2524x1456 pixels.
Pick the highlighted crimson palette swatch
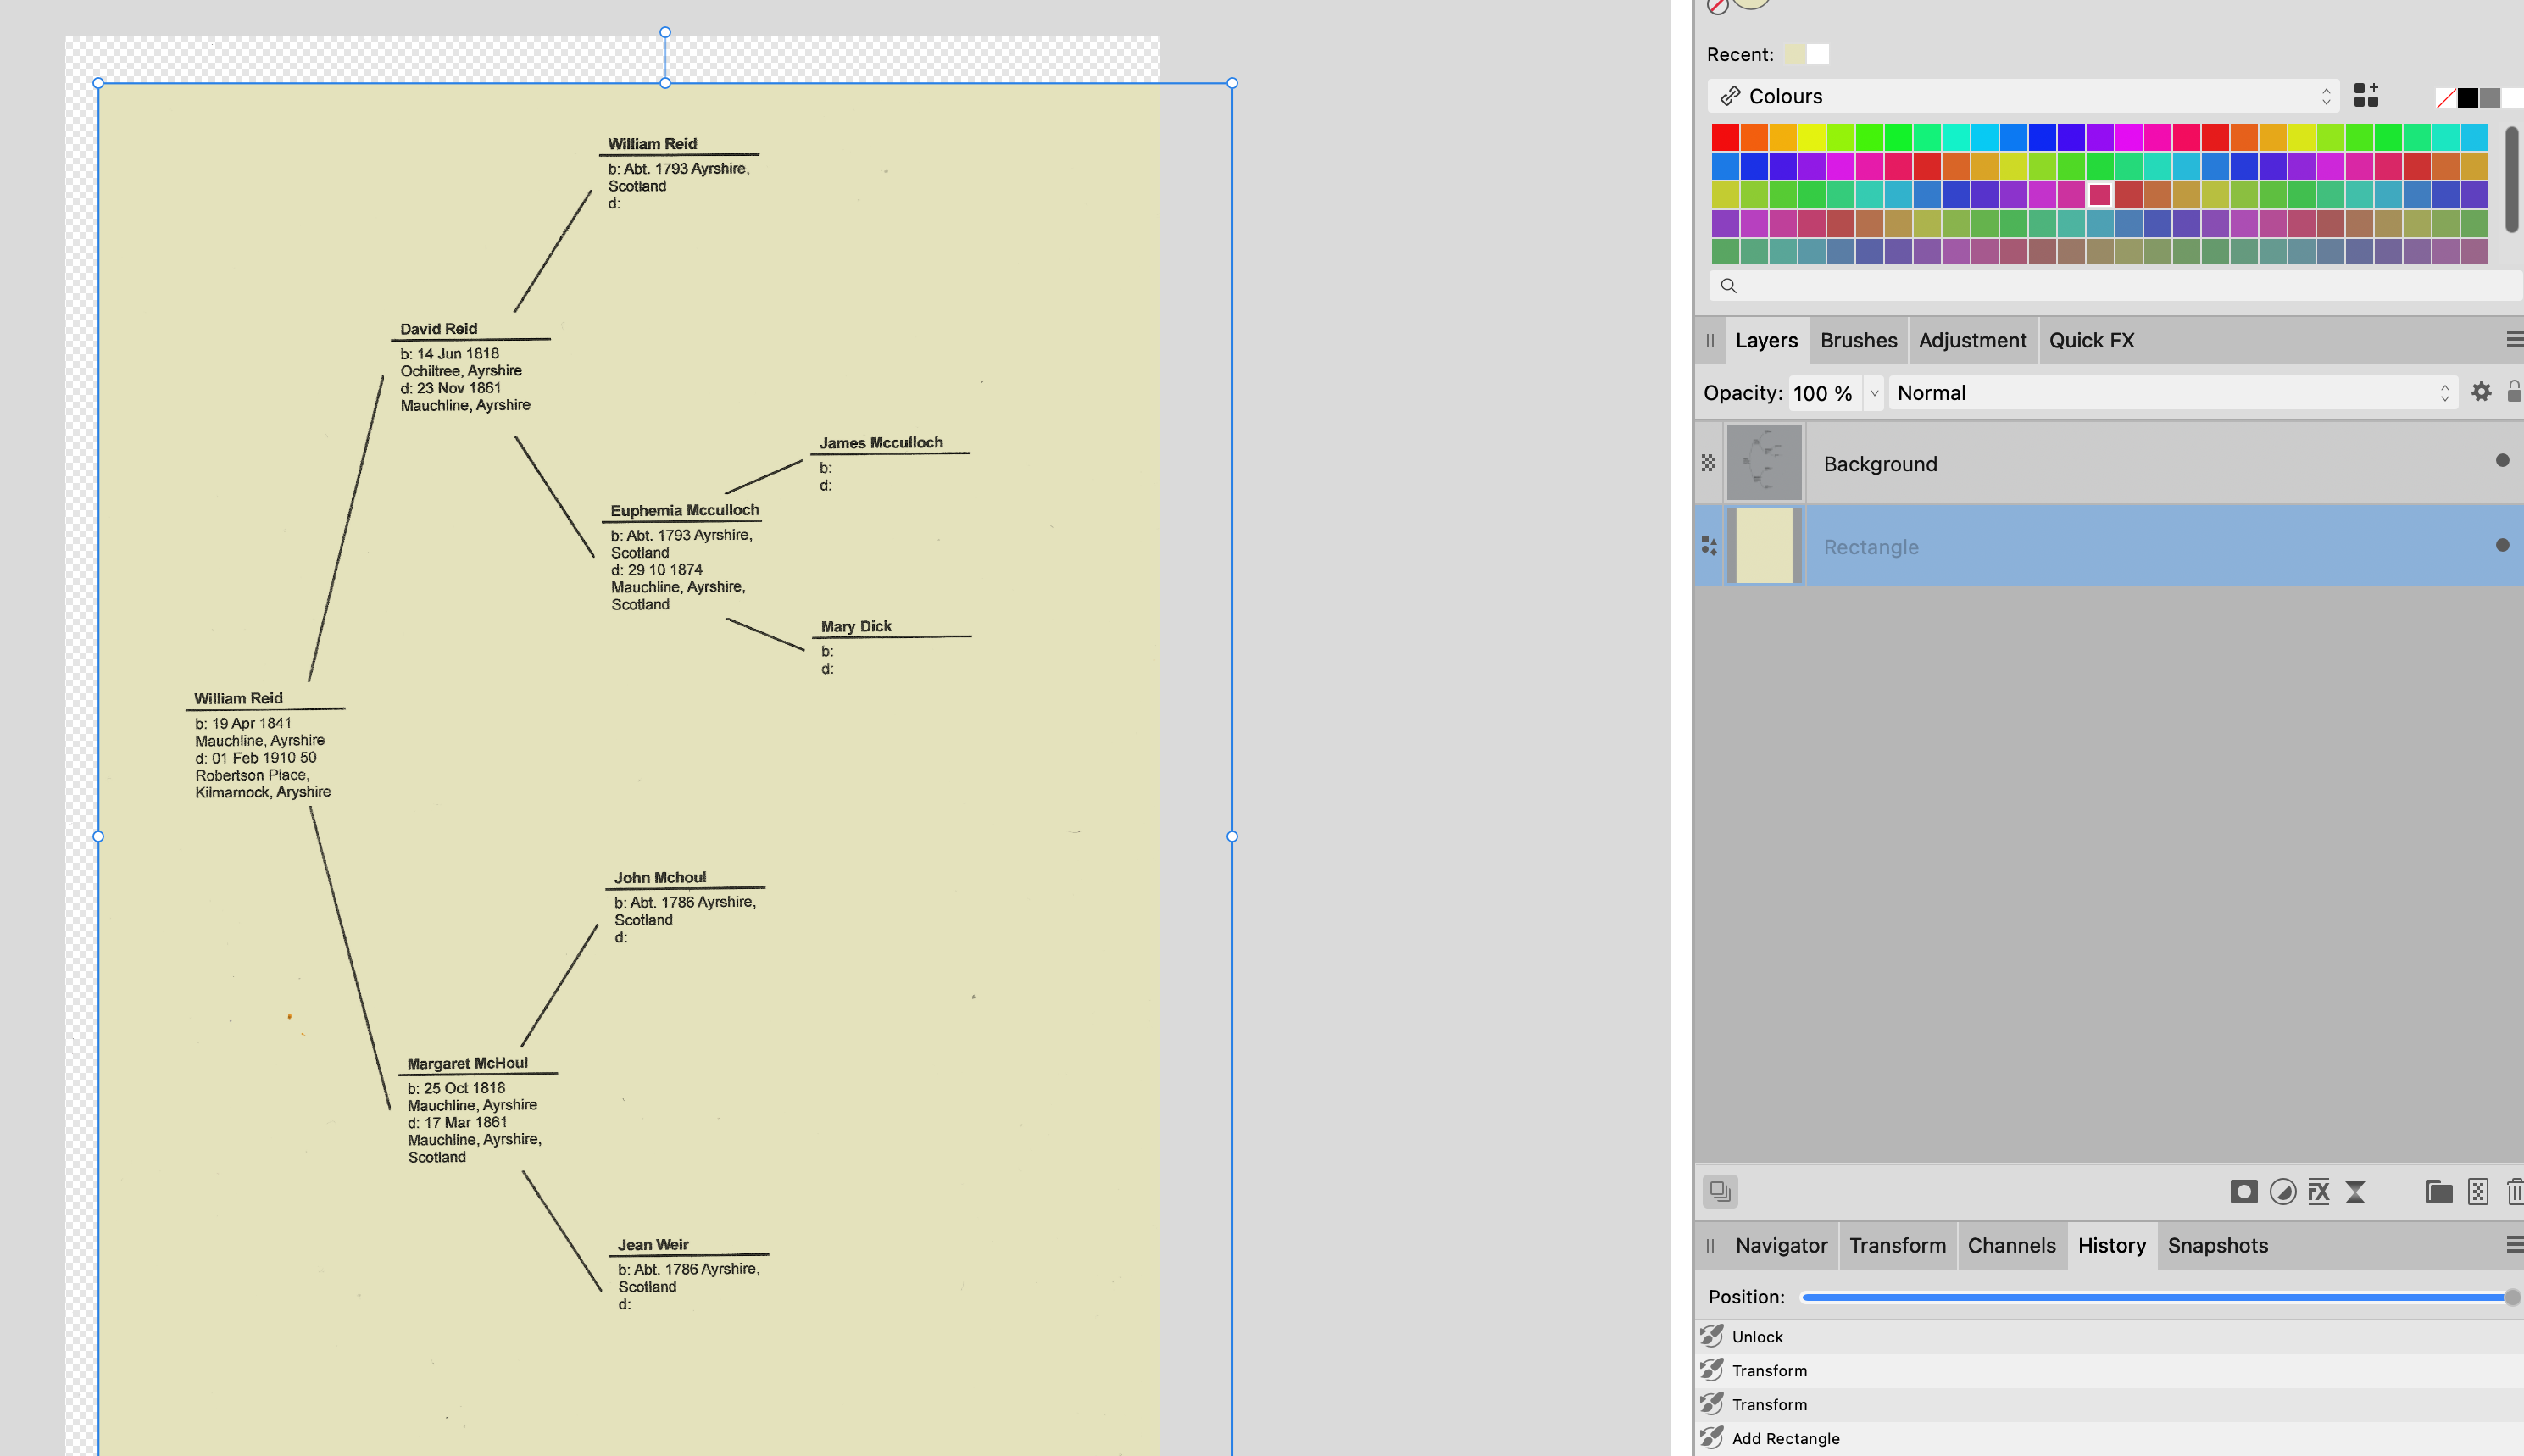2100,194
